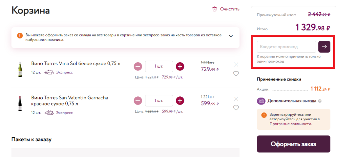Open the Torres Vina Sol bottle thumbnail
The height and width of the screenshot is (157, 338).
[x=20, y=69]
